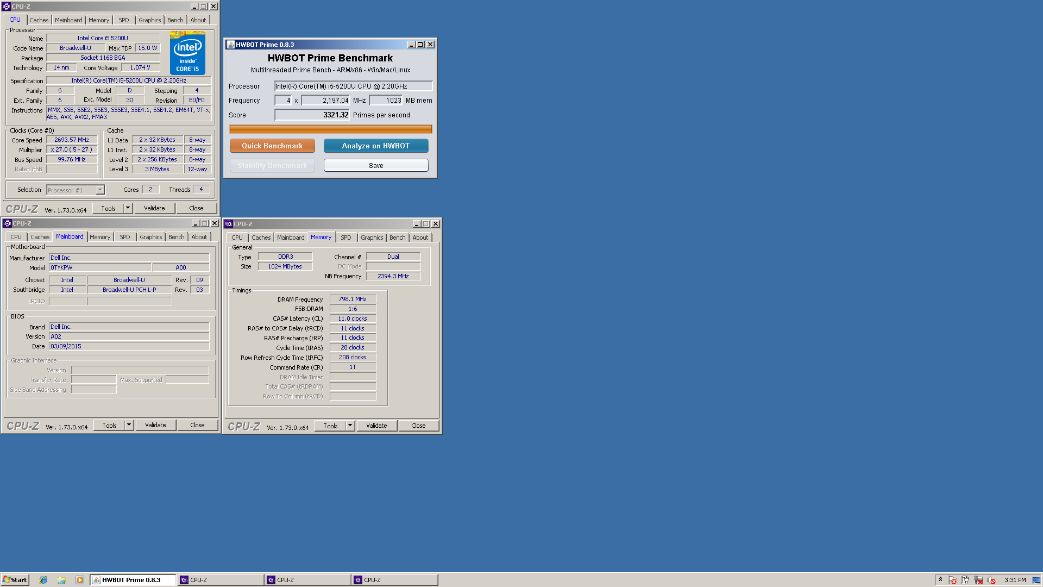Click the Core Speed value 2693.57 MHz
1043x587 pixels.
(x=72, y=140)
